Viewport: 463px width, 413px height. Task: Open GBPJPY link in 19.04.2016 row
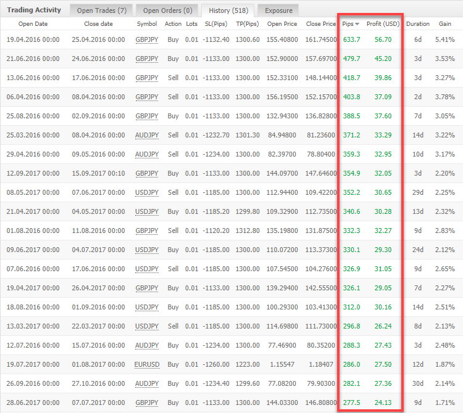point(147,40)
